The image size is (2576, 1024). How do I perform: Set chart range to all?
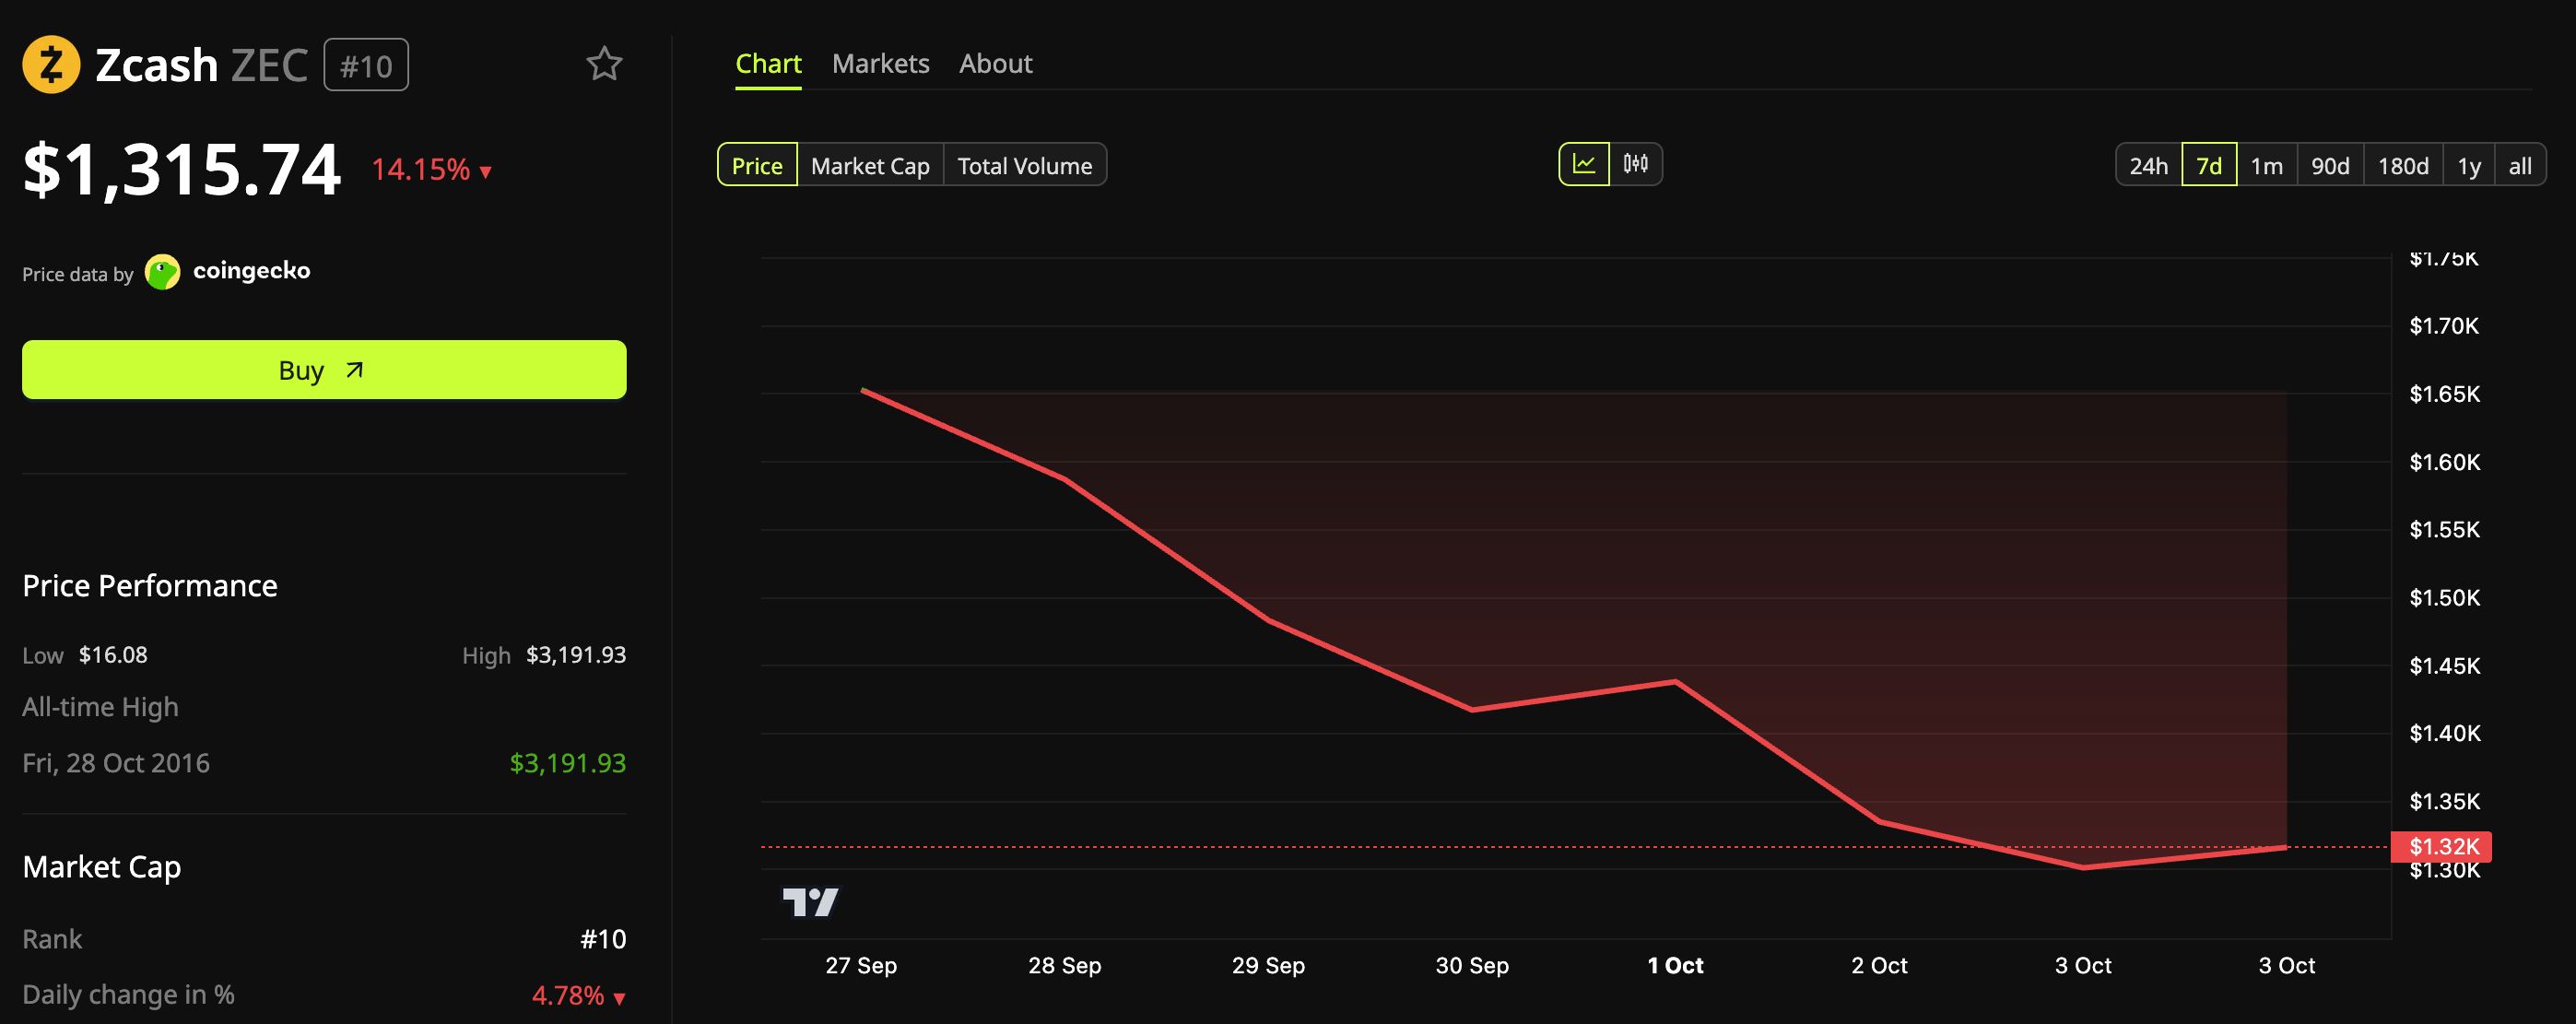click(2519, 165)
